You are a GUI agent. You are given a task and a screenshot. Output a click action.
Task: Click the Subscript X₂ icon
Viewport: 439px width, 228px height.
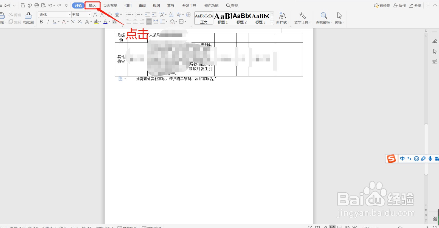pyautogui.click(x=80, y=22)
